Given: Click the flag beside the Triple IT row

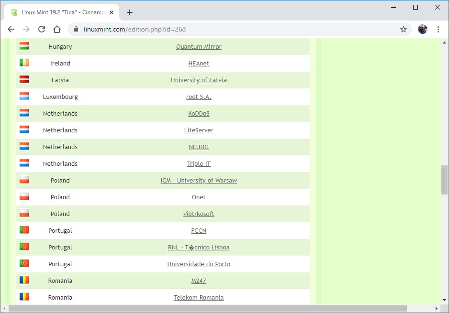Looking at the screenshot, I should click(24, 163).
